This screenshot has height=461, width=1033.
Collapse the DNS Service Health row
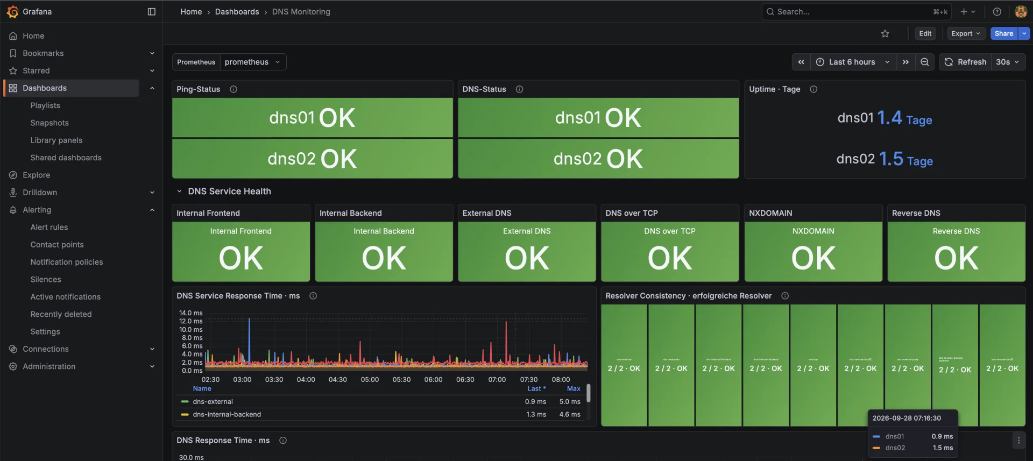(x=180, y=192)
